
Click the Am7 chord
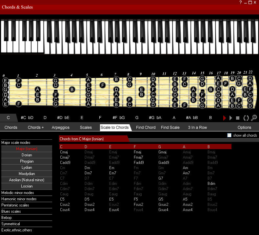(x=186, y=173)
